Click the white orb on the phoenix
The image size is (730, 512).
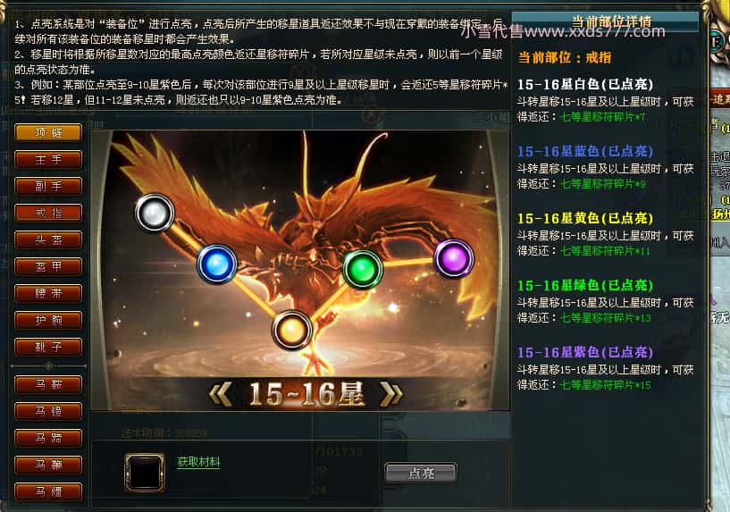[155, 213]
